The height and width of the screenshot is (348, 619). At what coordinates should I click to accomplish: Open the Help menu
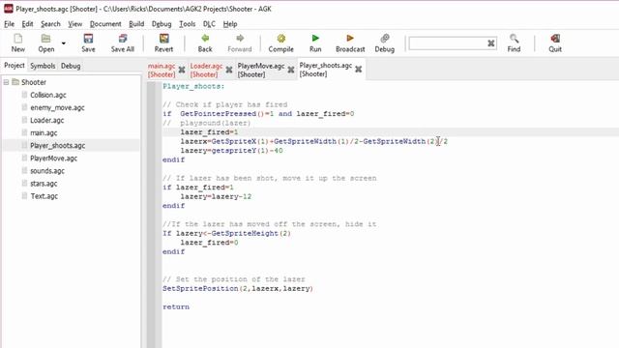click(x=230, y=24)
